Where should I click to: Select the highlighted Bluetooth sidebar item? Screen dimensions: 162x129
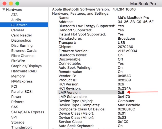19,25
